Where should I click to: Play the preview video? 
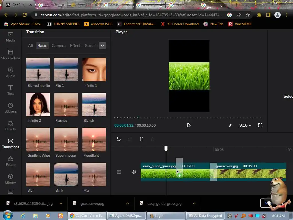pos(189,125)
